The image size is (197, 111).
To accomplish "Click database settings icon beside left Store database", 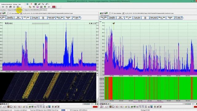I will (x=21, y=13).
